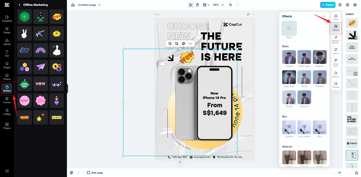Expand the Untitled image name dropdown
The image size is (361, 177).
[x=100, y=5]
